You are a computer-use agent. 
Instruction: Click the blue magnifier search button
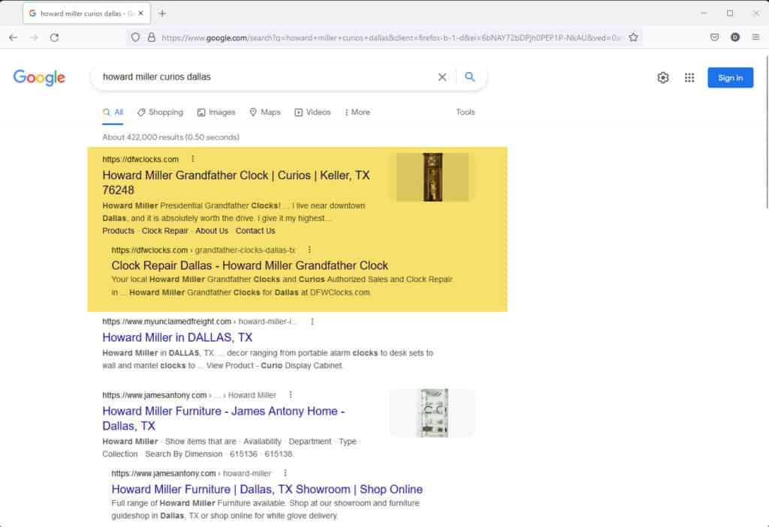point(470,77)
